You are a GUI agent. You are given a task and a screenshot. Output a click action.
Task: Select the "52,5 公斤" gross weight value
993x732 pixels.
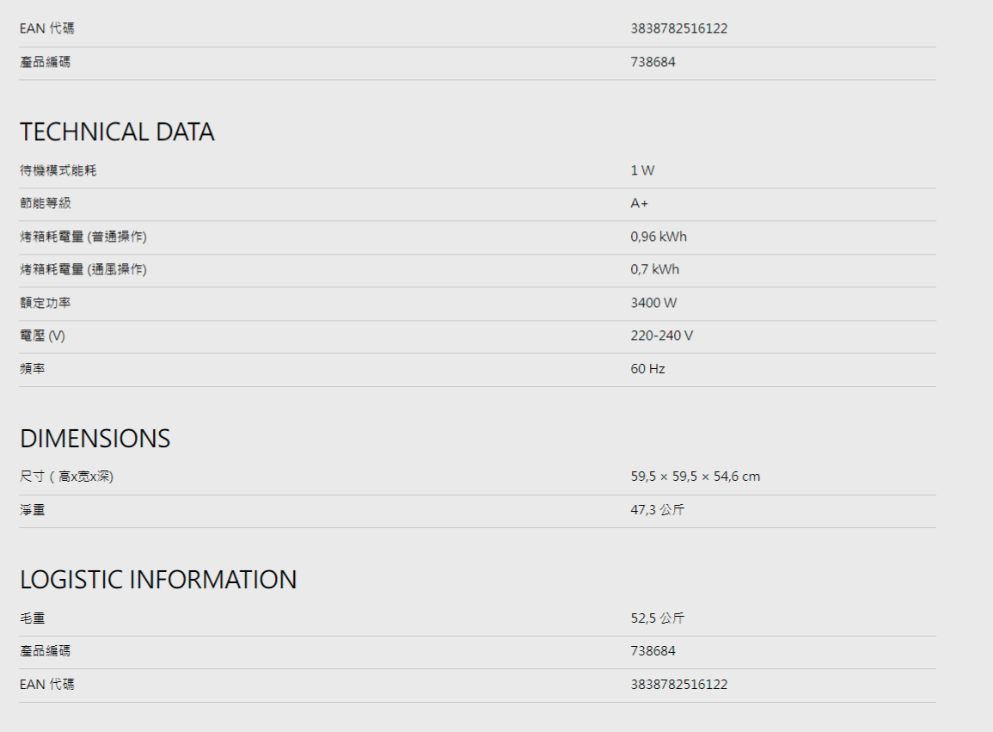657,618
